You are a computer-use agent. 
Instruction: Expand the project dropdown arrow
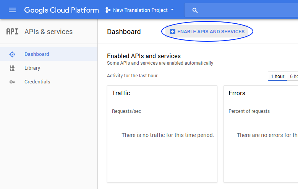(172, 10)
